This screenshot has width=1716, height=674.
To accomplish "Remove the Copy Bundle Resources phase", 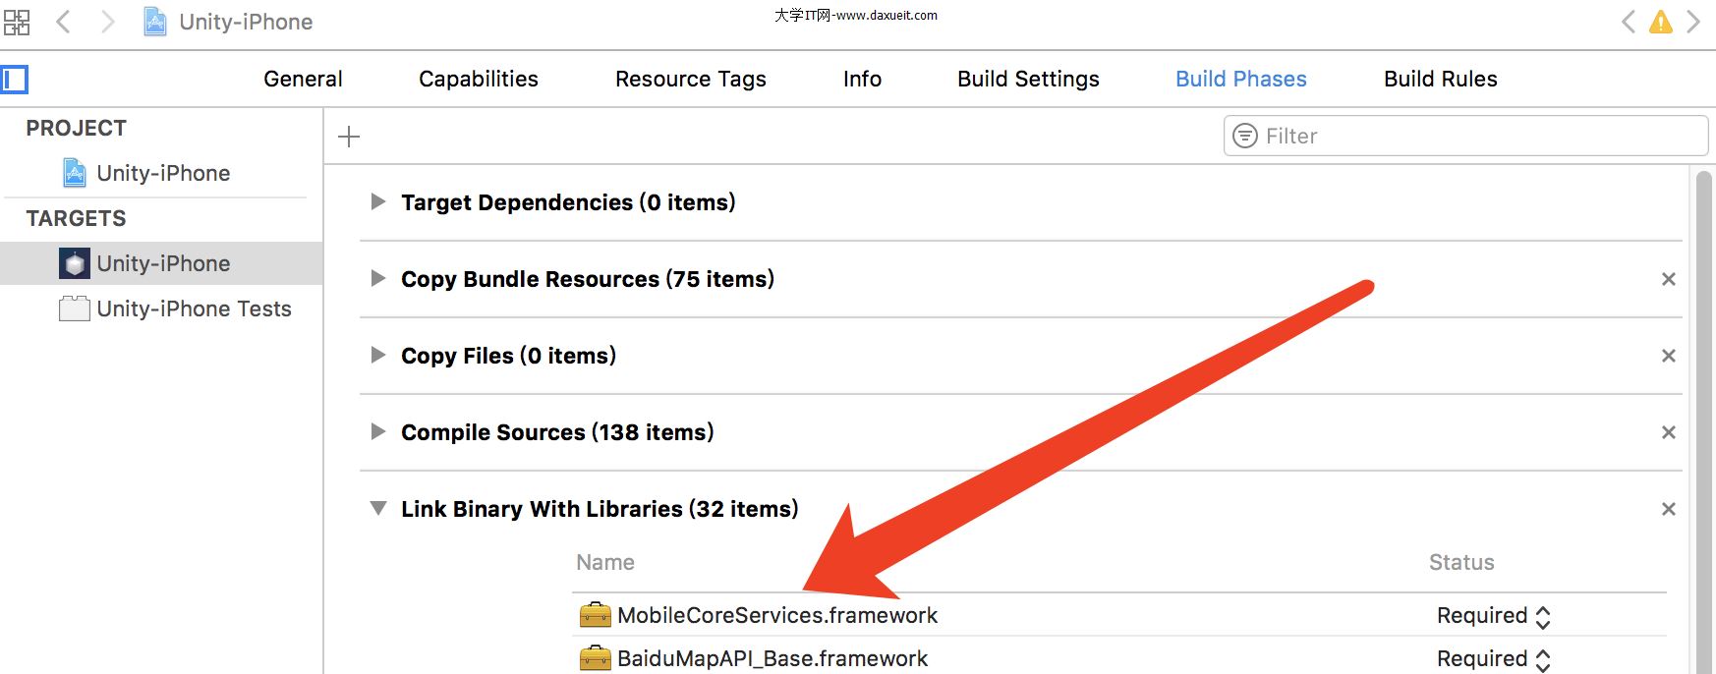I will (1668, 279).
